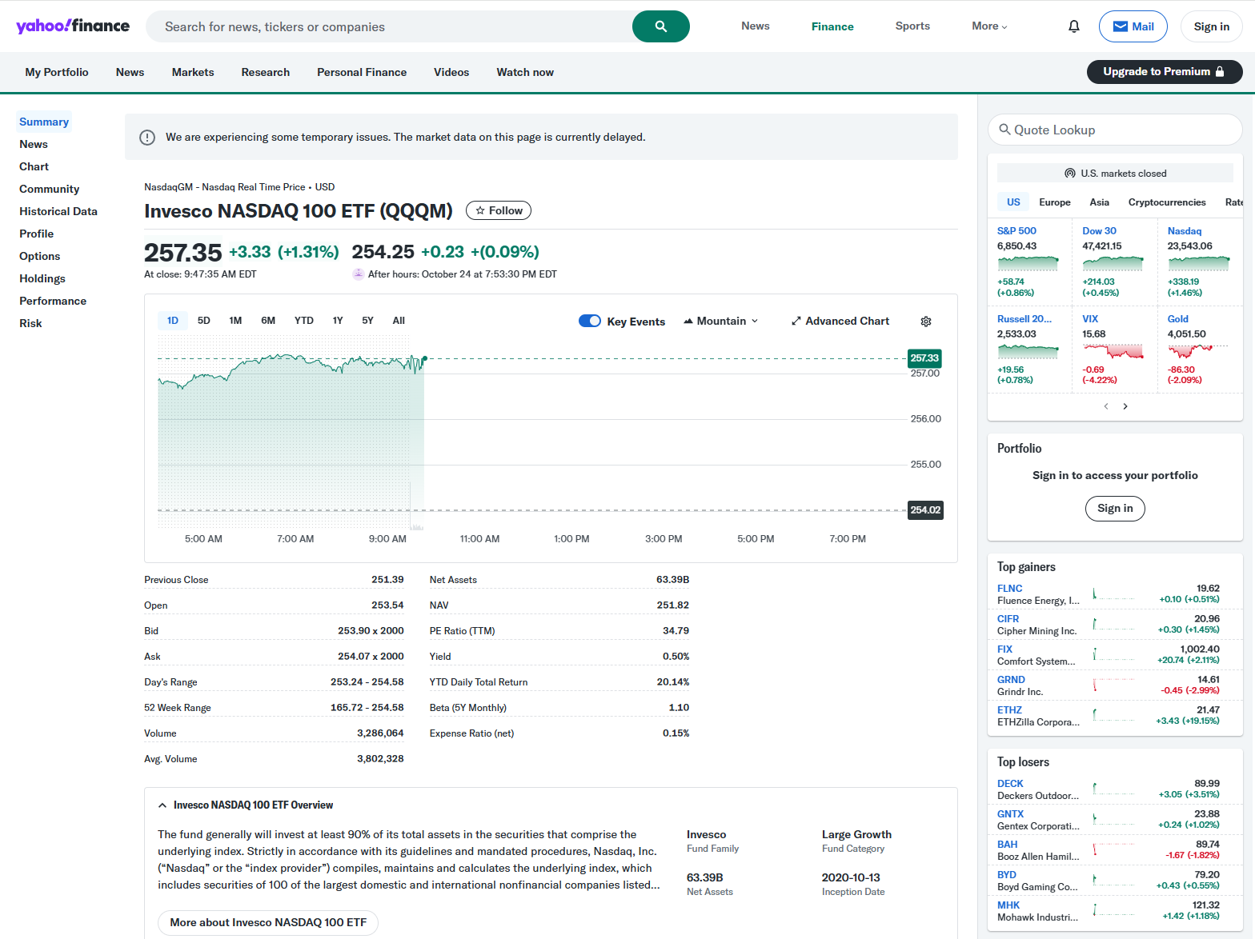
Task: Open chart settings gear icon
Action: tap(925, 322)
